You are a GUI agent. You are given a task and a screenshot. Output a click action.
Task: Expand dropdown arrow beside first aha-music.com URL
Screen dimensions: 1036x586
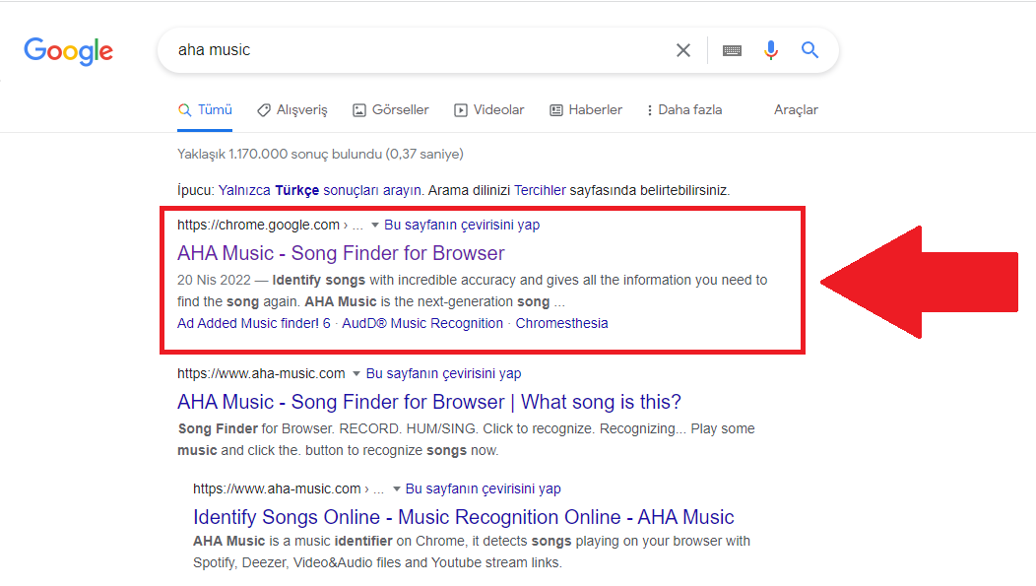pos(356,374)
